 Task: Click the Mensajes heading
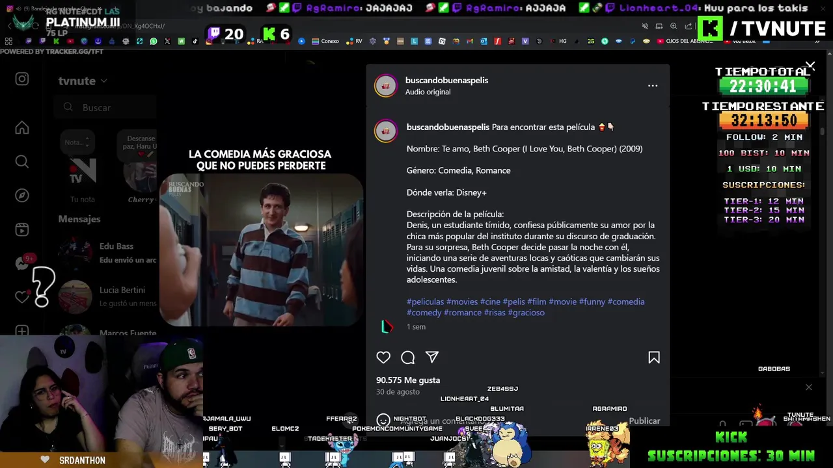click(x=79, y=219)
